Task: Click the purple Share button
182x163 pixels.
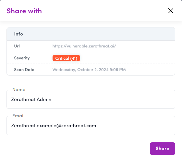Action: (163, 148)
